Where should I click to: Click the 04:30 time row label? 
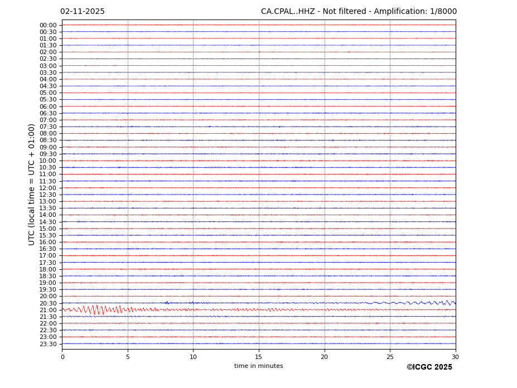(47, 86)
